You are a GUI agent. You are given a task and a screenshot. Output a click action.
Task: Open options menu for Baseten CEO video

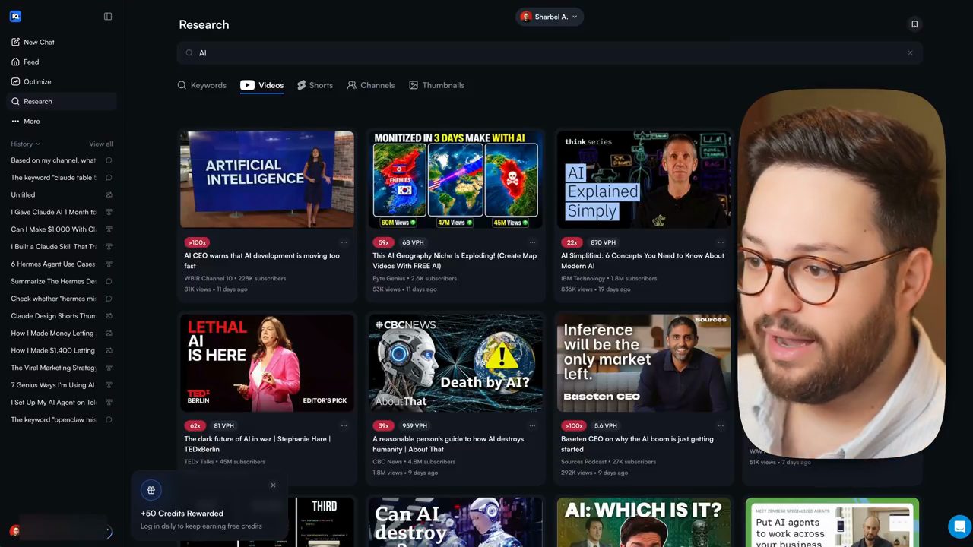click(721, 425)
